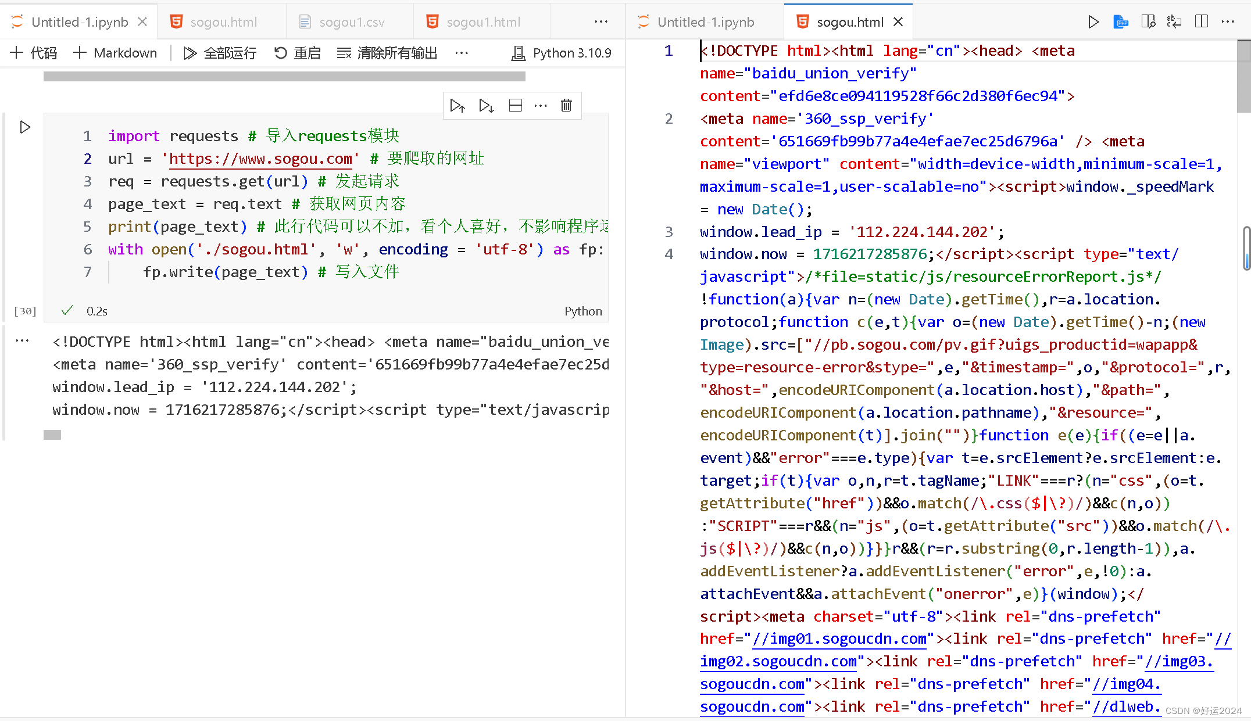The height and width of the screenshot is (721, 1251).
Task: Click the https://www.sogou.com URL in code
Action: (x=260, y=159)
